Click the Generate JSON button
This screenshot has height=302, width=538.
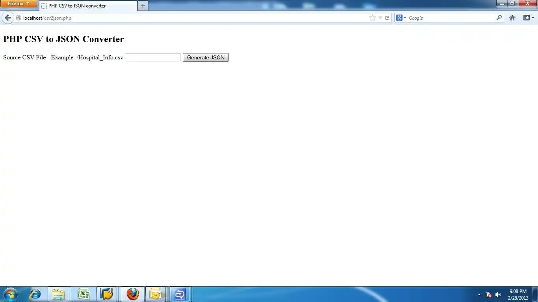[206, 57]
